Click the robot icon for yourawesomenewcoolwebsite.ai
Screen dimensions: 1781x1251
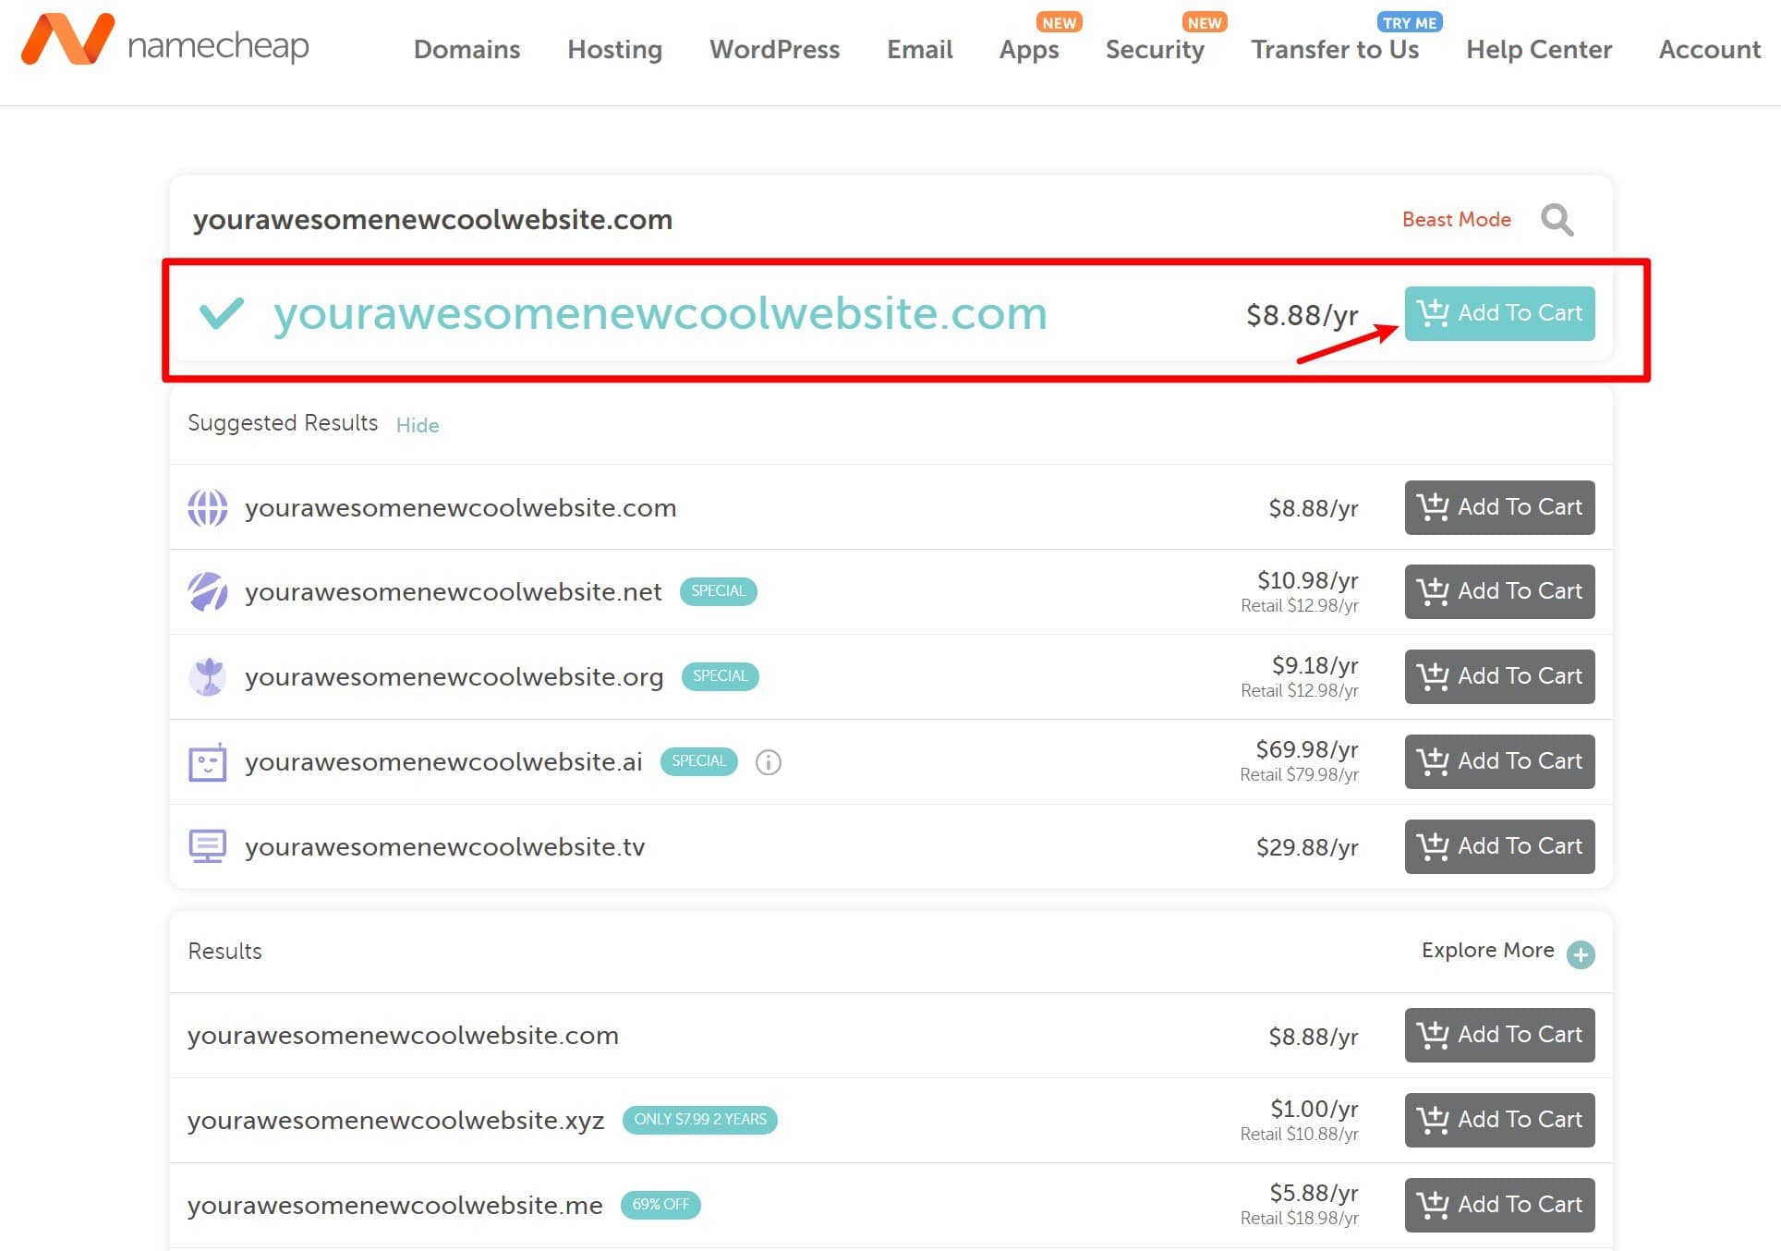tap(207, 761)
